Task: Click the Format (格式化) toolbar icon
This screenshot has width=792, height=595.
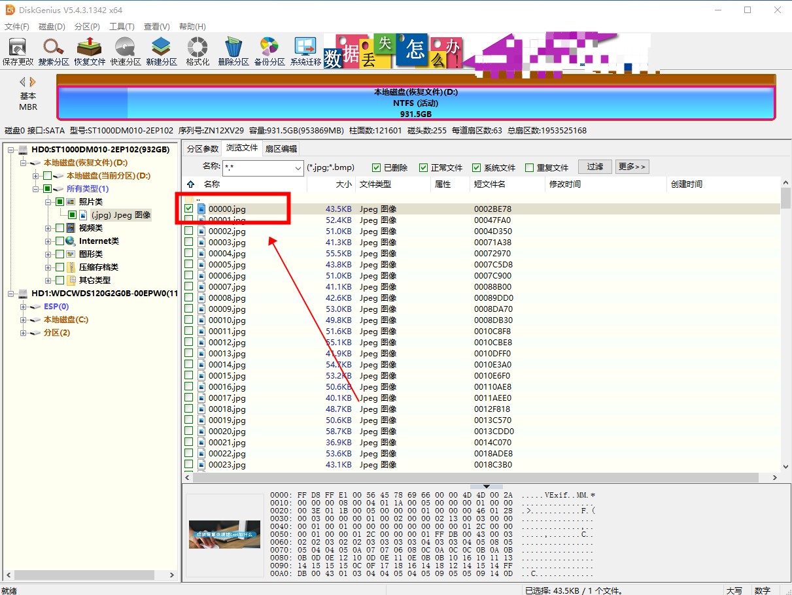Action: pyautogui.click(x=198, y=52)
